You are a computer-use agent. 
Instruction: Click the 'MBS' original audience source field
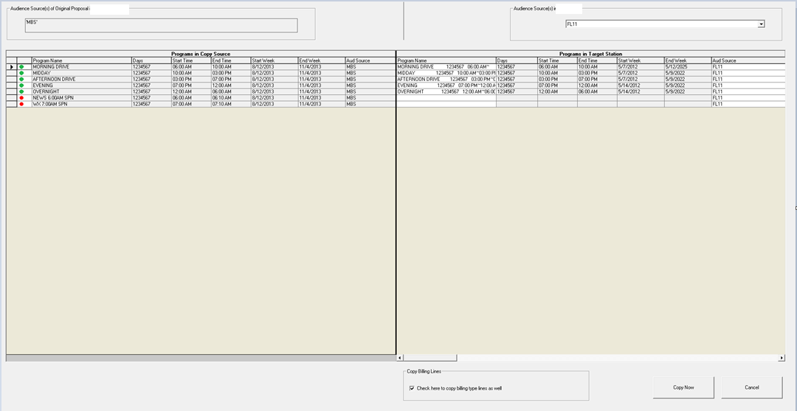point(161,25)
